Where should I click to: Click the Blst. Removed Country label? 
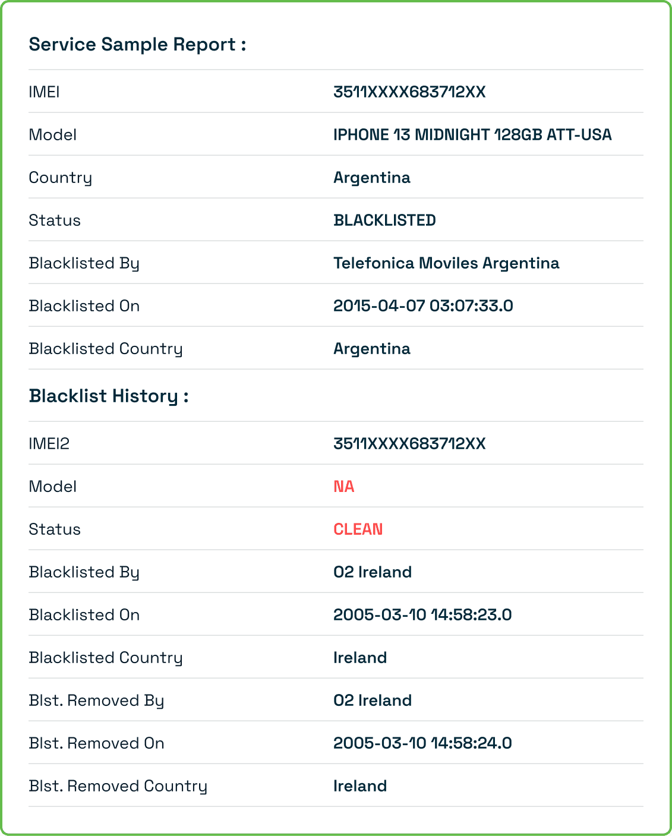tap(118, 786)
